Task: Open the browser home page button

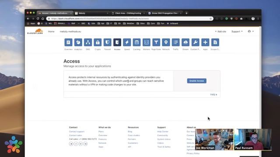Action: click(43, 18)
